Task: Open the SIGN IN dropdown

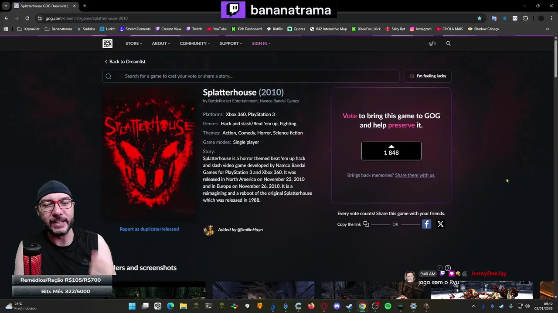Action: pos(261,43)
